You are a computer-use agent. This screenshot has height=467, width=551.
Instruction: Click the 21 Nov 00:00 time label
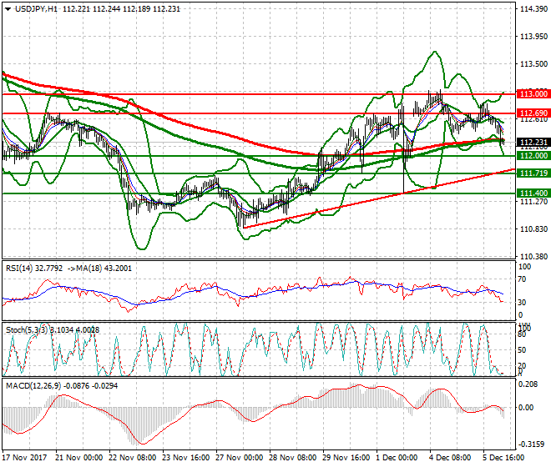[79, 458]
